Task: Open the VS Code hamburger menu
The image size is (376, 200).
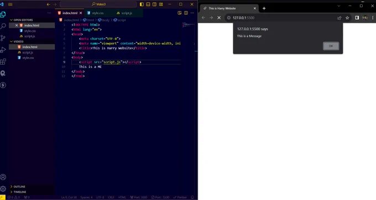Action: [x=10, y=4]
